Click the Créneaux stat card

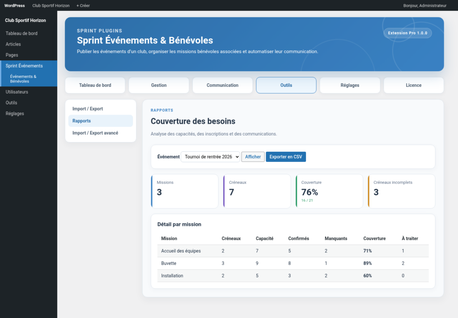click(257, 191)
